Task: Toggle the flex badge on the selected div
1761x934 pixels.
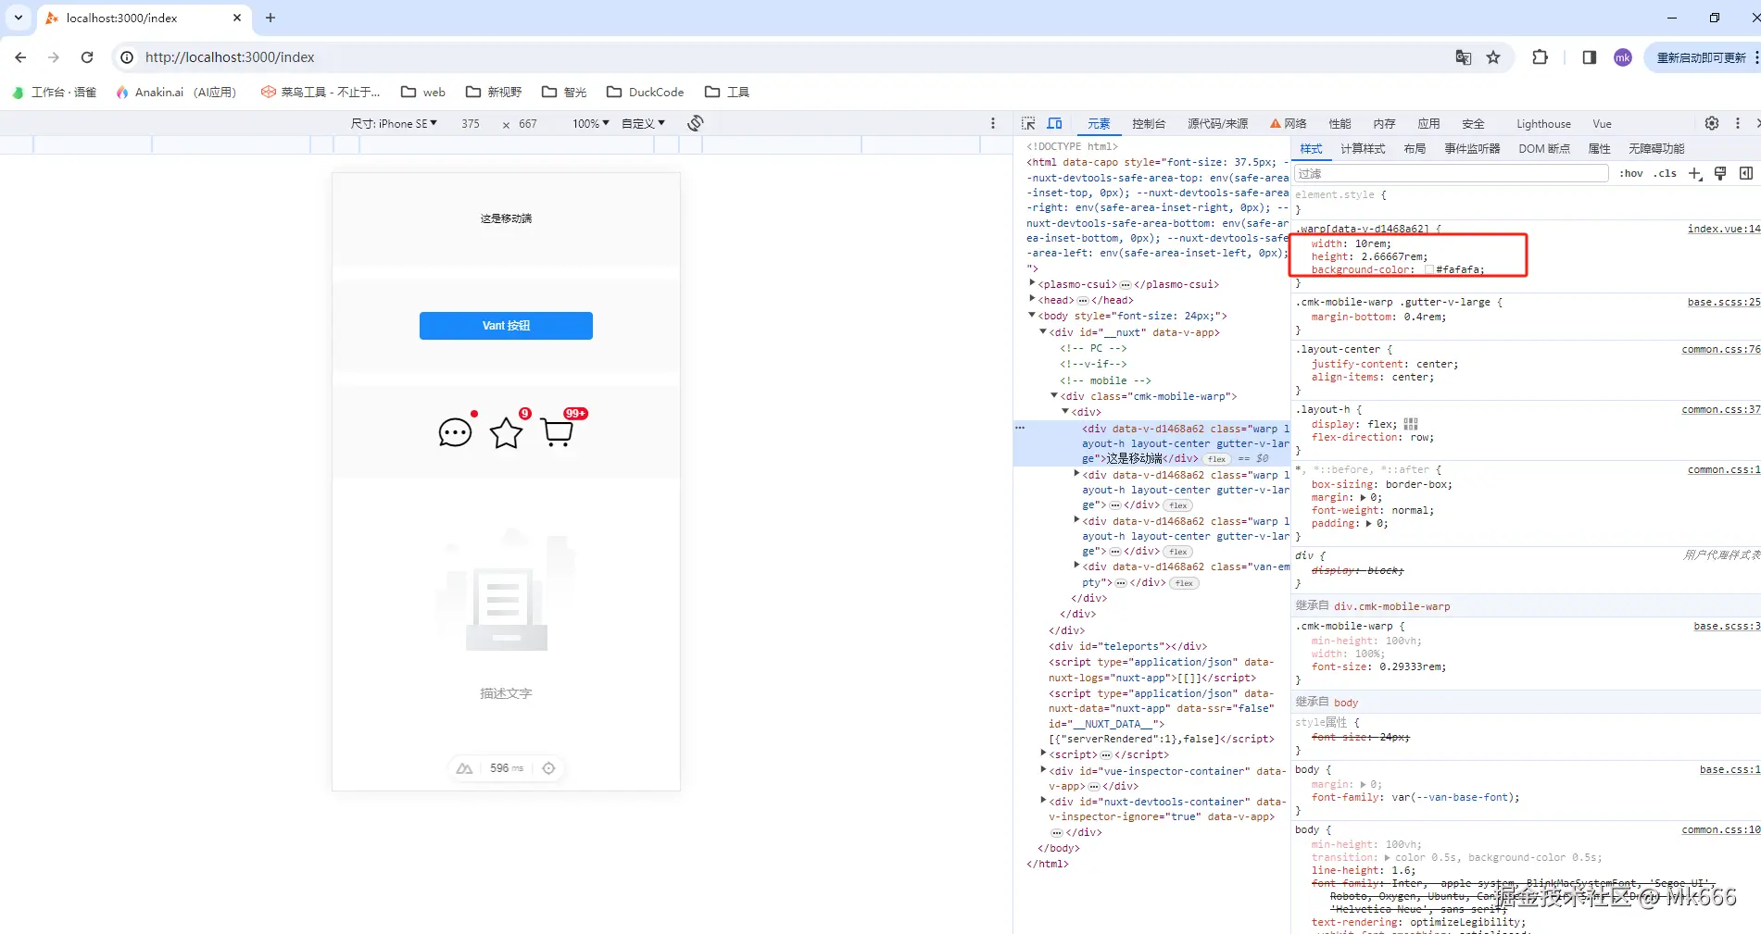Action: [1217, 459]
